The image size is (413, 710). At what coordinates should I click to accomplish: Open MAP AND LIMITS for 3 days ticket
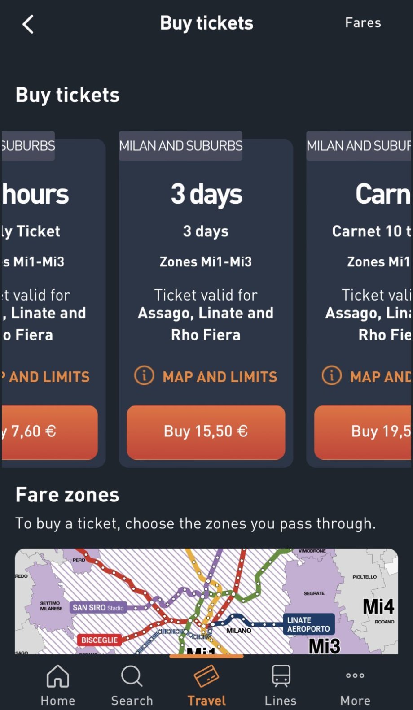pyautogui.click(x=220, y=377)
